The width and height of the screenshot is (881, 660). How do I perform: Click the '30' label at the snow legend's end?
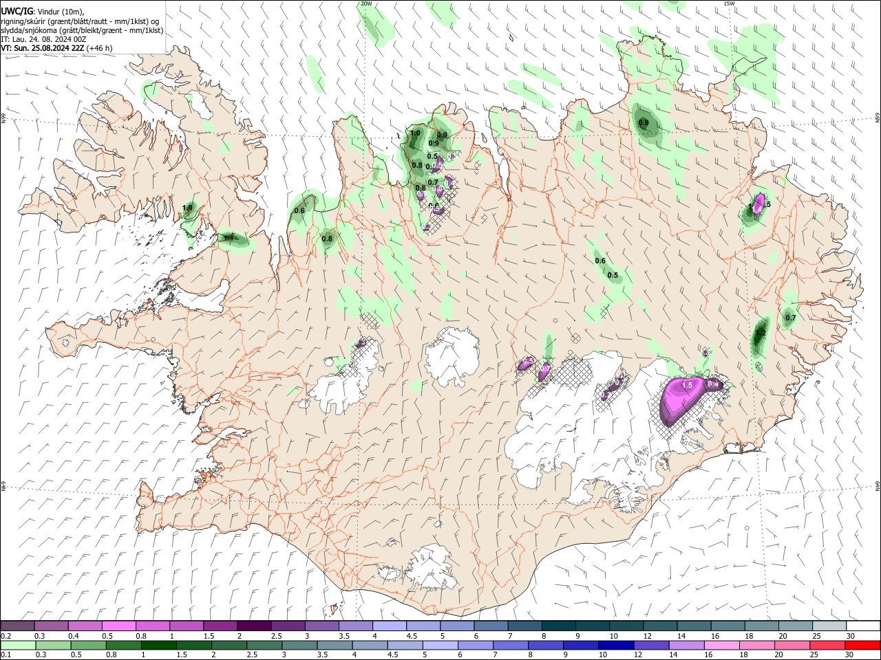850,636
